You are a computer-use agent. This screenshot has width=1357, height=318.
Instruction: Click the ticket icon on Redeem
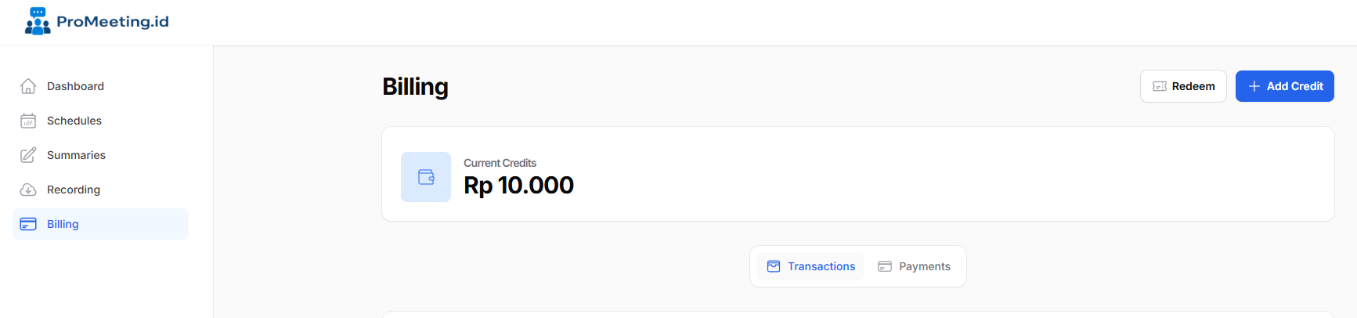[1160, 86]
